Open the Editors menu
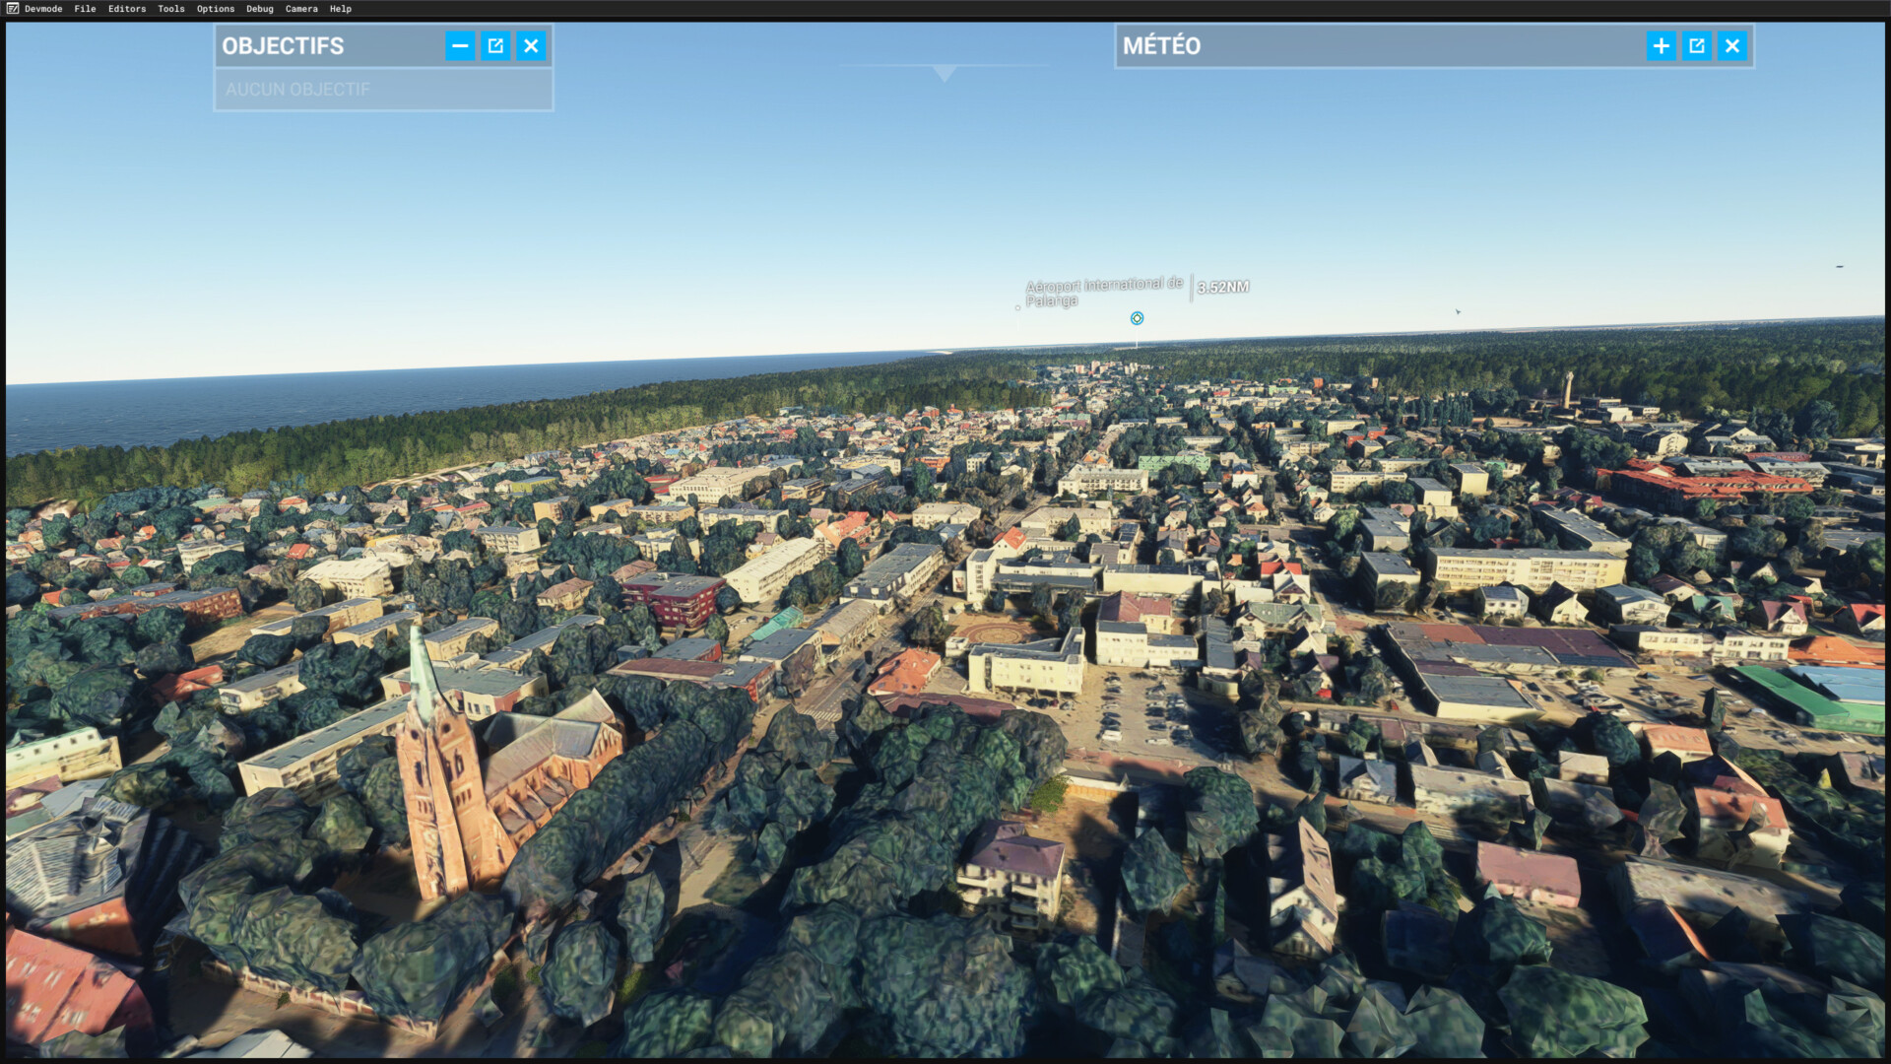 click(127, 9)
